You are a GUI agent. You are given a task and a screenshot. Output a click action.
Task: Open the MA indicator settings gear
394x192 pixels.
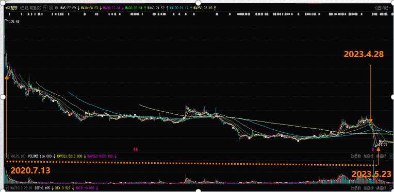[51, 8]
